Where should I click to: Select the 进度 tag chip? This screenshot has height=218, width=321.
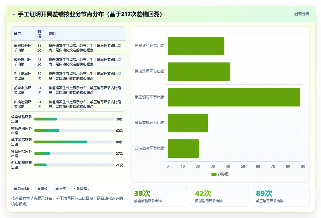60,188
